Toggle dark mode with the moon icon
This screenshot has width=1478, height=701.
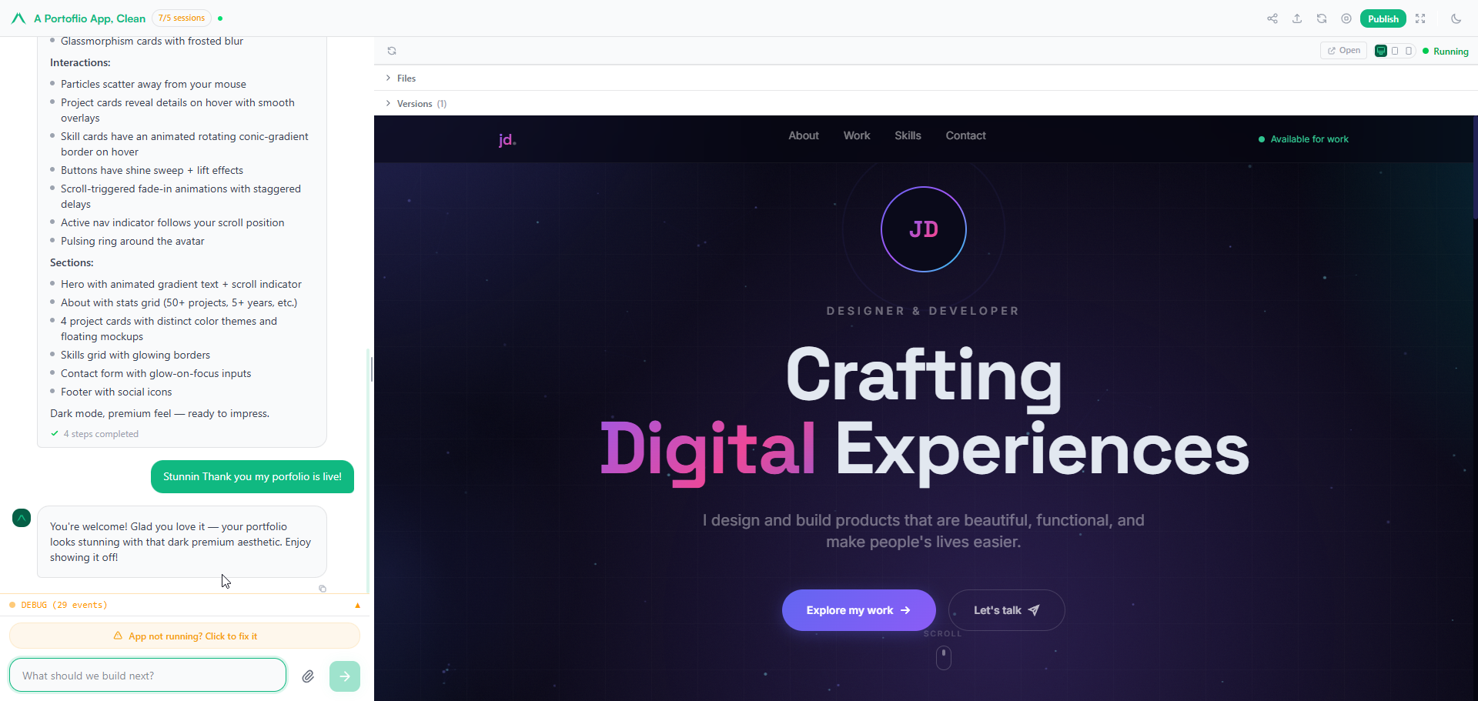tap(1456, 18)
